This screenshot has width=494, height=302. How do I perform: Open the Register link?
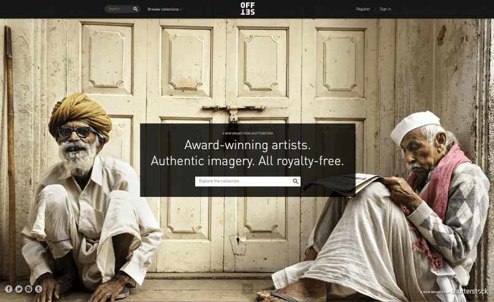click(363, 9)
